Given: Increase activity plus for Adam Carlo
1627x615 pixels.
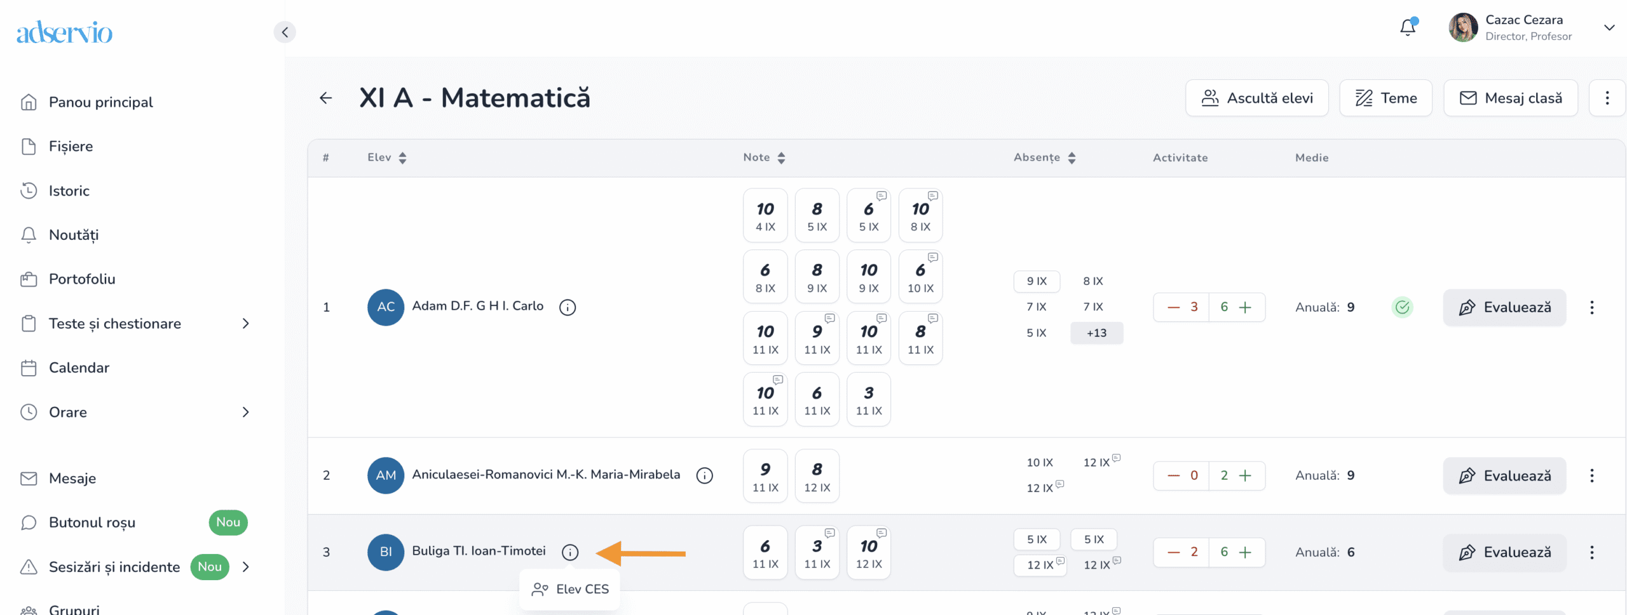Looking at the screenshot, I should (1245, 307).
